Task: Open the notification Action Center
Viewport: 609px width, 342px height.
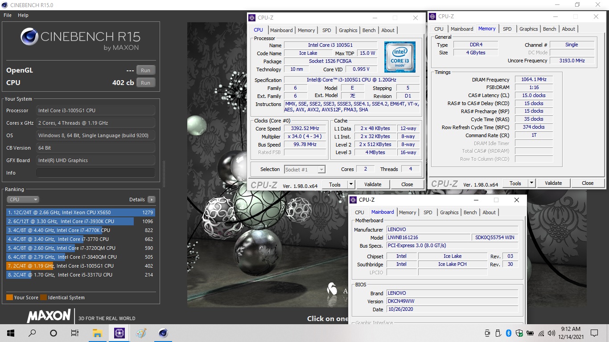Action: tap(594, 333)
